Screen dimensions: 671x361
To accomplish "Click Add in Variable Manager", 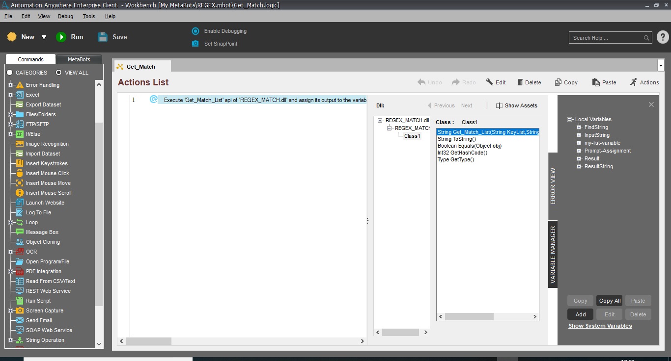I will 581,314.
